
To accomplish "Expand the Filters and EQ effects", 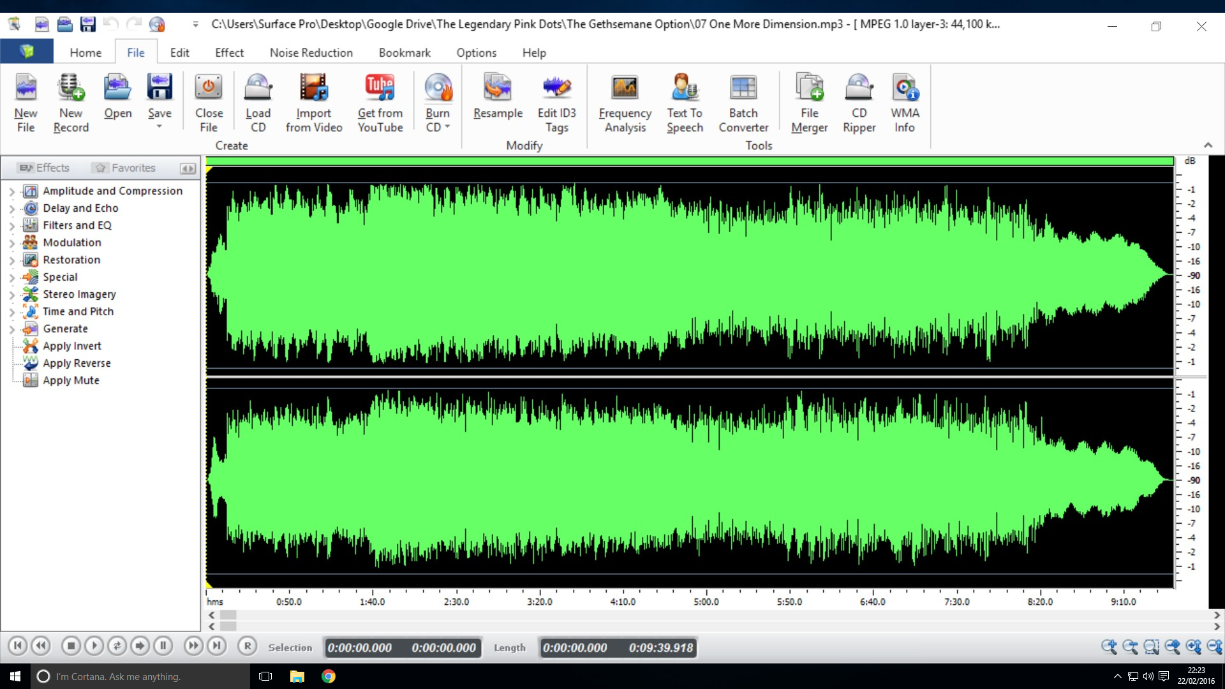I will click(11, 225).
